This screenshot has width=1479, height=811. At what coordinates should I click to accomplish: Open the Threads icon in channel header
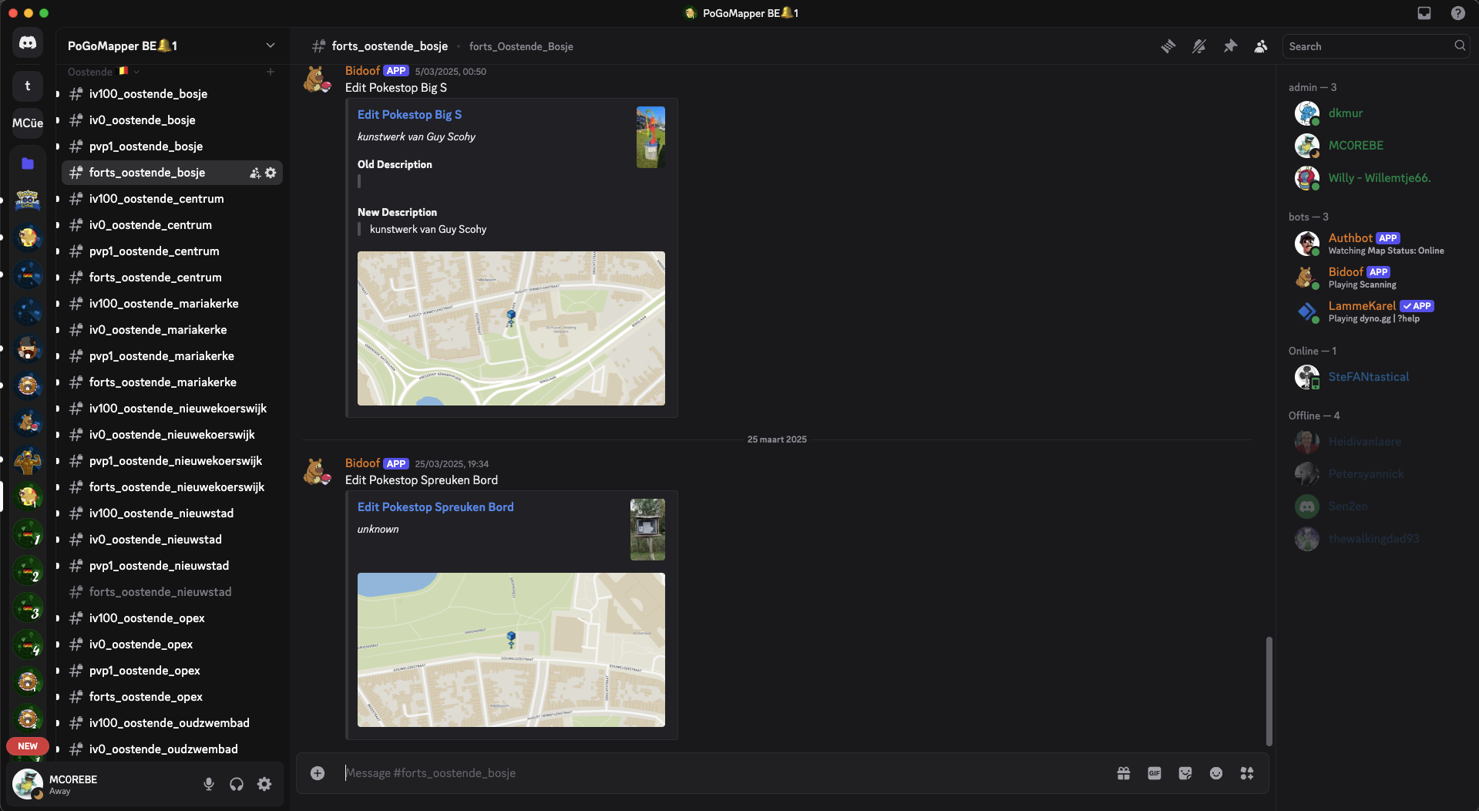click(x=1168, y=46)
